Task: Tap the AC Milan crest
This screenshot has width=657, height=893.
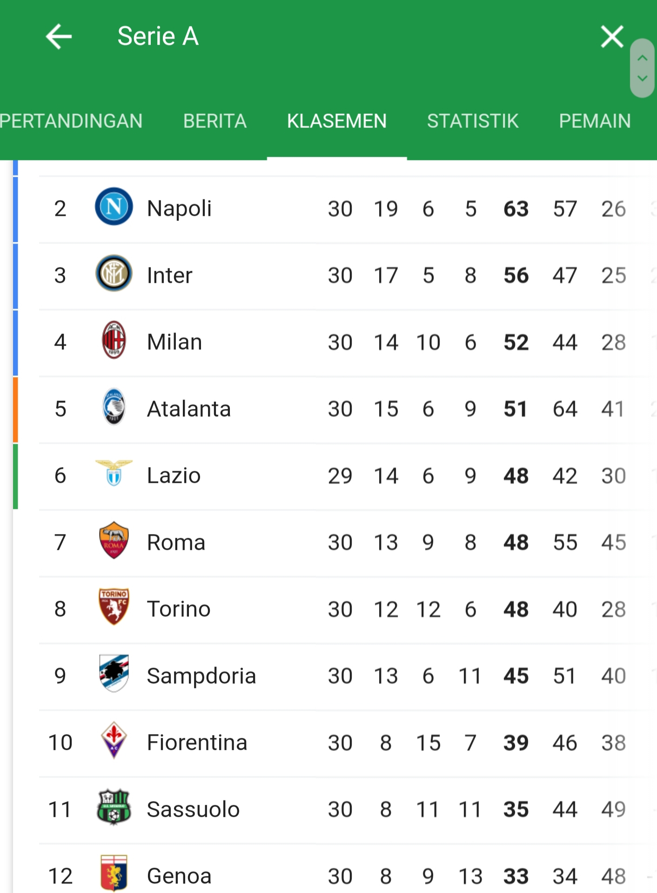Action: pos(114,340)
